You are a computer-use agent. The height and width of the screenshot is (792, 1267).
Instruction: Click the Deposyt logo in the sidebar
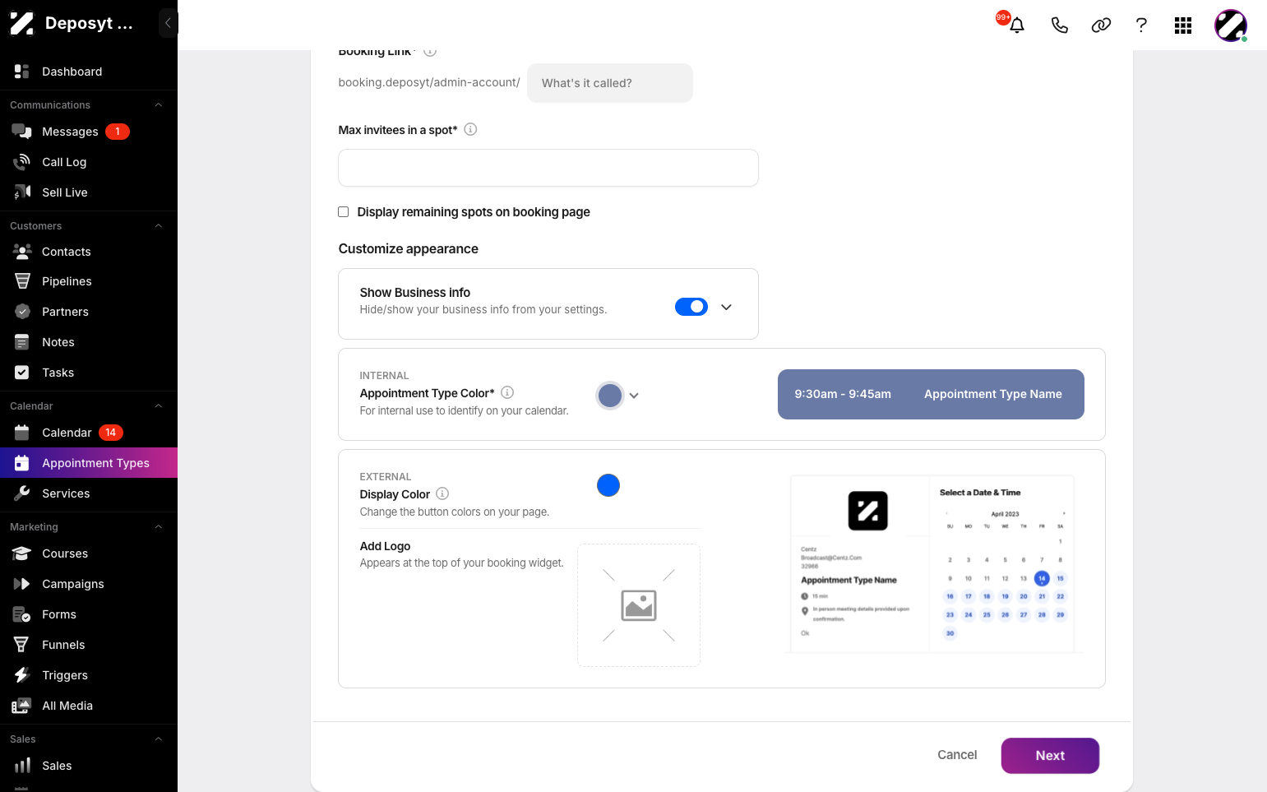tap(21, 23)
